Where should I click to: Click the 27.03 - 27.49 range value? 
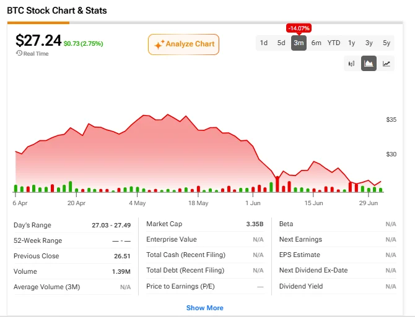(111, 225)
